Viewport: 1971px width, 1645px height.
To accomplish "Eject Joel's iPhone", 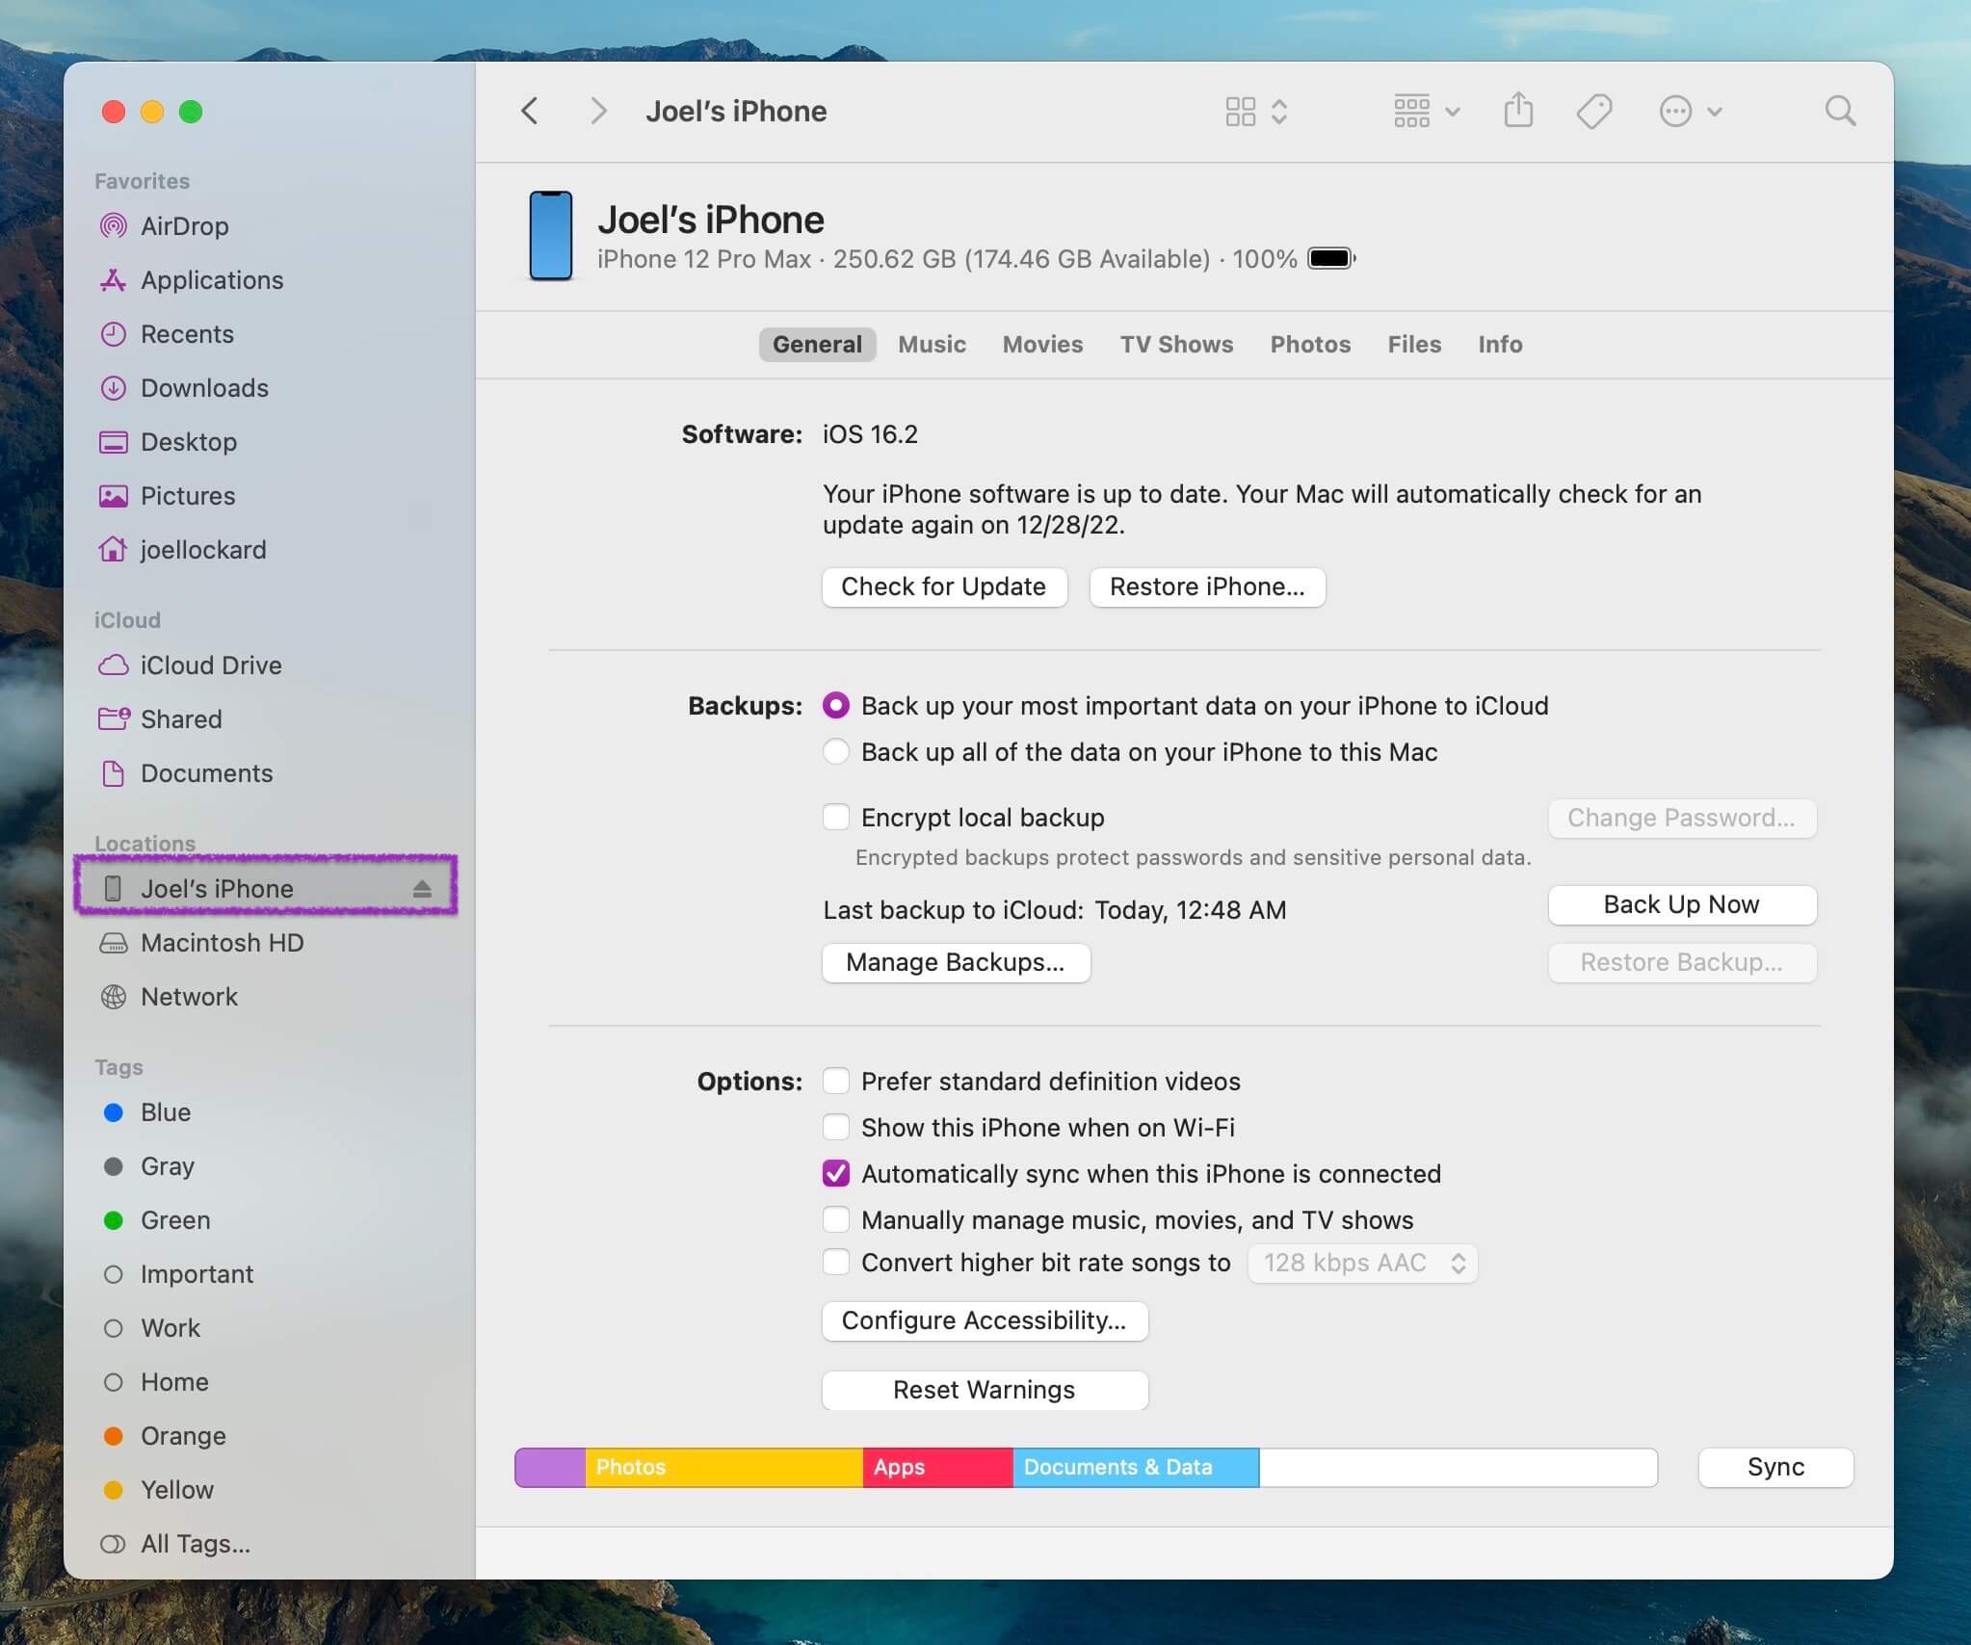I will coord(422,889).
